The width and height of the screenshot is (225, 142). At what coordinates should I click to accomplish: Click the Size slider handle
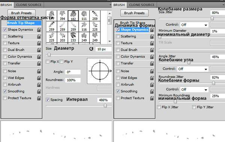[x=49, y=55]
